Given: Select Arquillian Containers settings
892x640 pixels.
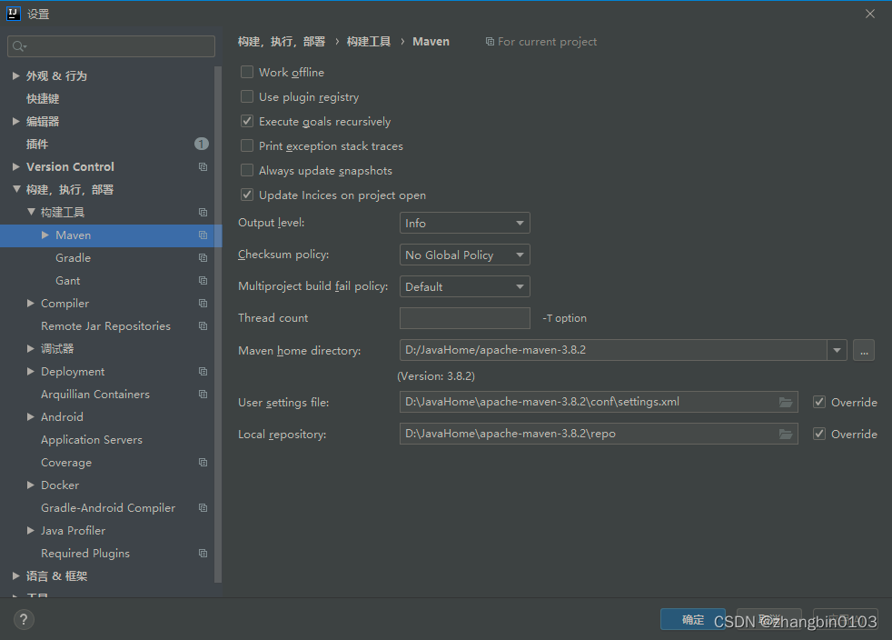Looking at the screenshot, I should click(x=95, y=394).
